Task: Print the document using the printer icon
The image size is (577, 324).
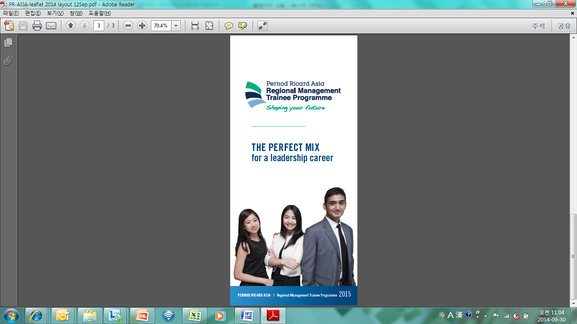Action: pos(37,26)
